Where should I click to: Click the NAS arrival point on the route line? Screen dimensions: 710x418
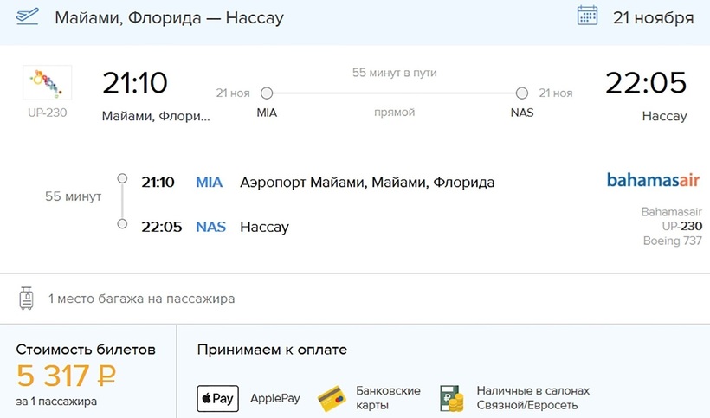click(521, 93)
